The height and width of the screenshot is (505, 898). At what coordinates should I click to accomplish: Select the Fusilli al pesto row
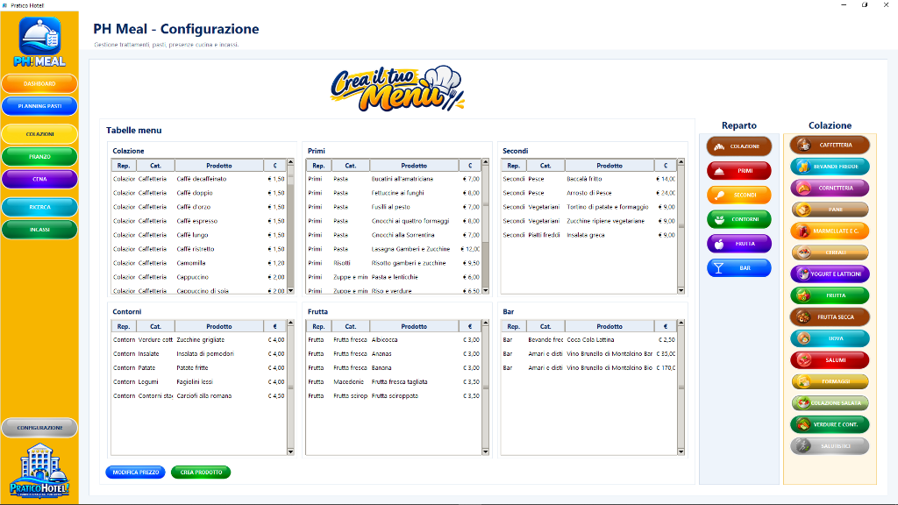(394, 207)
